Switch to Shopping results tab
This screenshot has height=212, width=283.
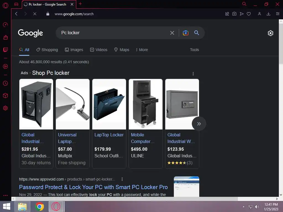point(47,50)
